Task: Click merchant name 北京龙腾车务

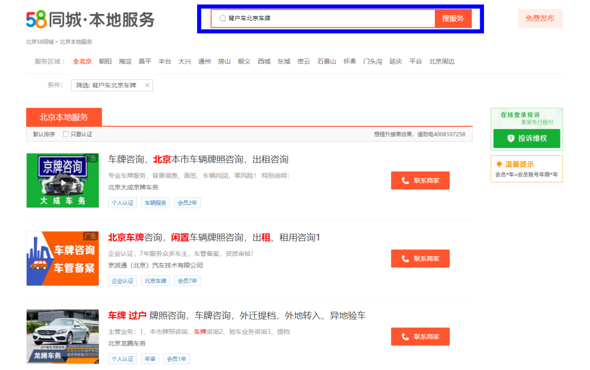Action: 127,343
